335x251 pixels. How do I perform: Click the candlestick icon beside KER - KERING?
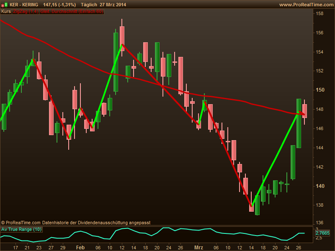pos(5,5)
